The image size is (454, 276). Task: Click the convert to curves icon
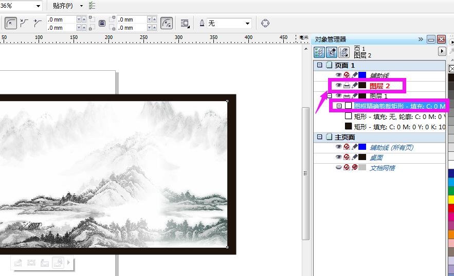pos(265,23)
